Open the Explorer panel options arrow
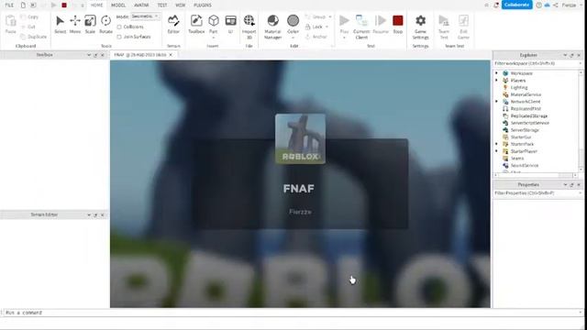This screenshot has height=330, width=587. [x=565, y=55]
